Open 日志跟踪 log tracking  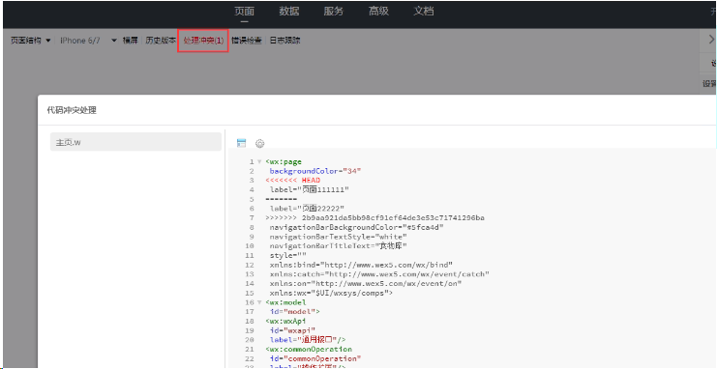coord(284,41)
